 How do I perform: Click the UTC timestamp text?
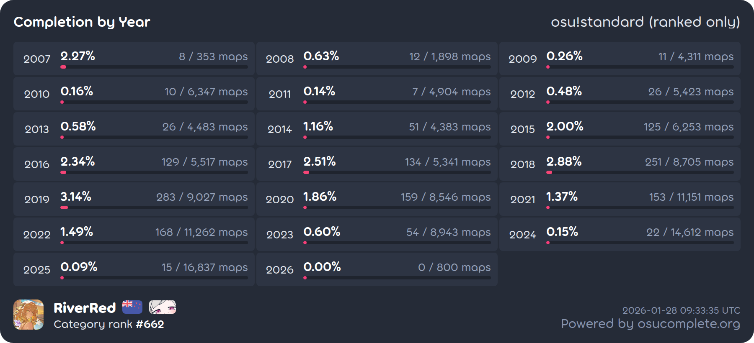tap(681, 310)
